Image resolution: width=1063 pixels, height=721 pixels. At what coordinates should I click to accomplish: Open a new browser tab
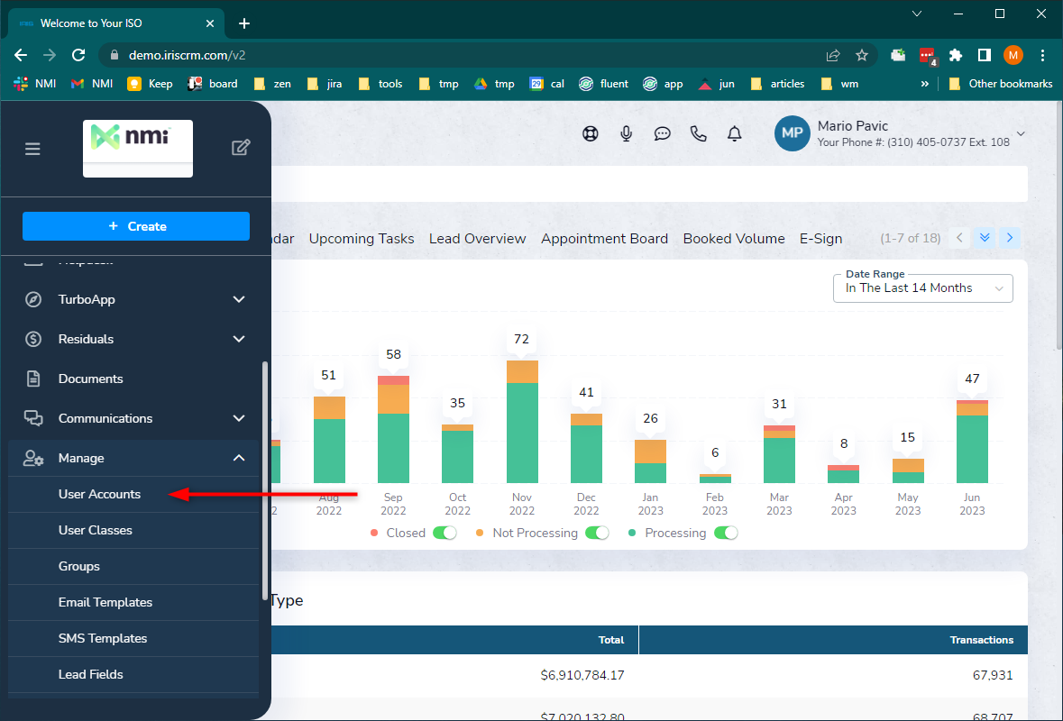244,23
